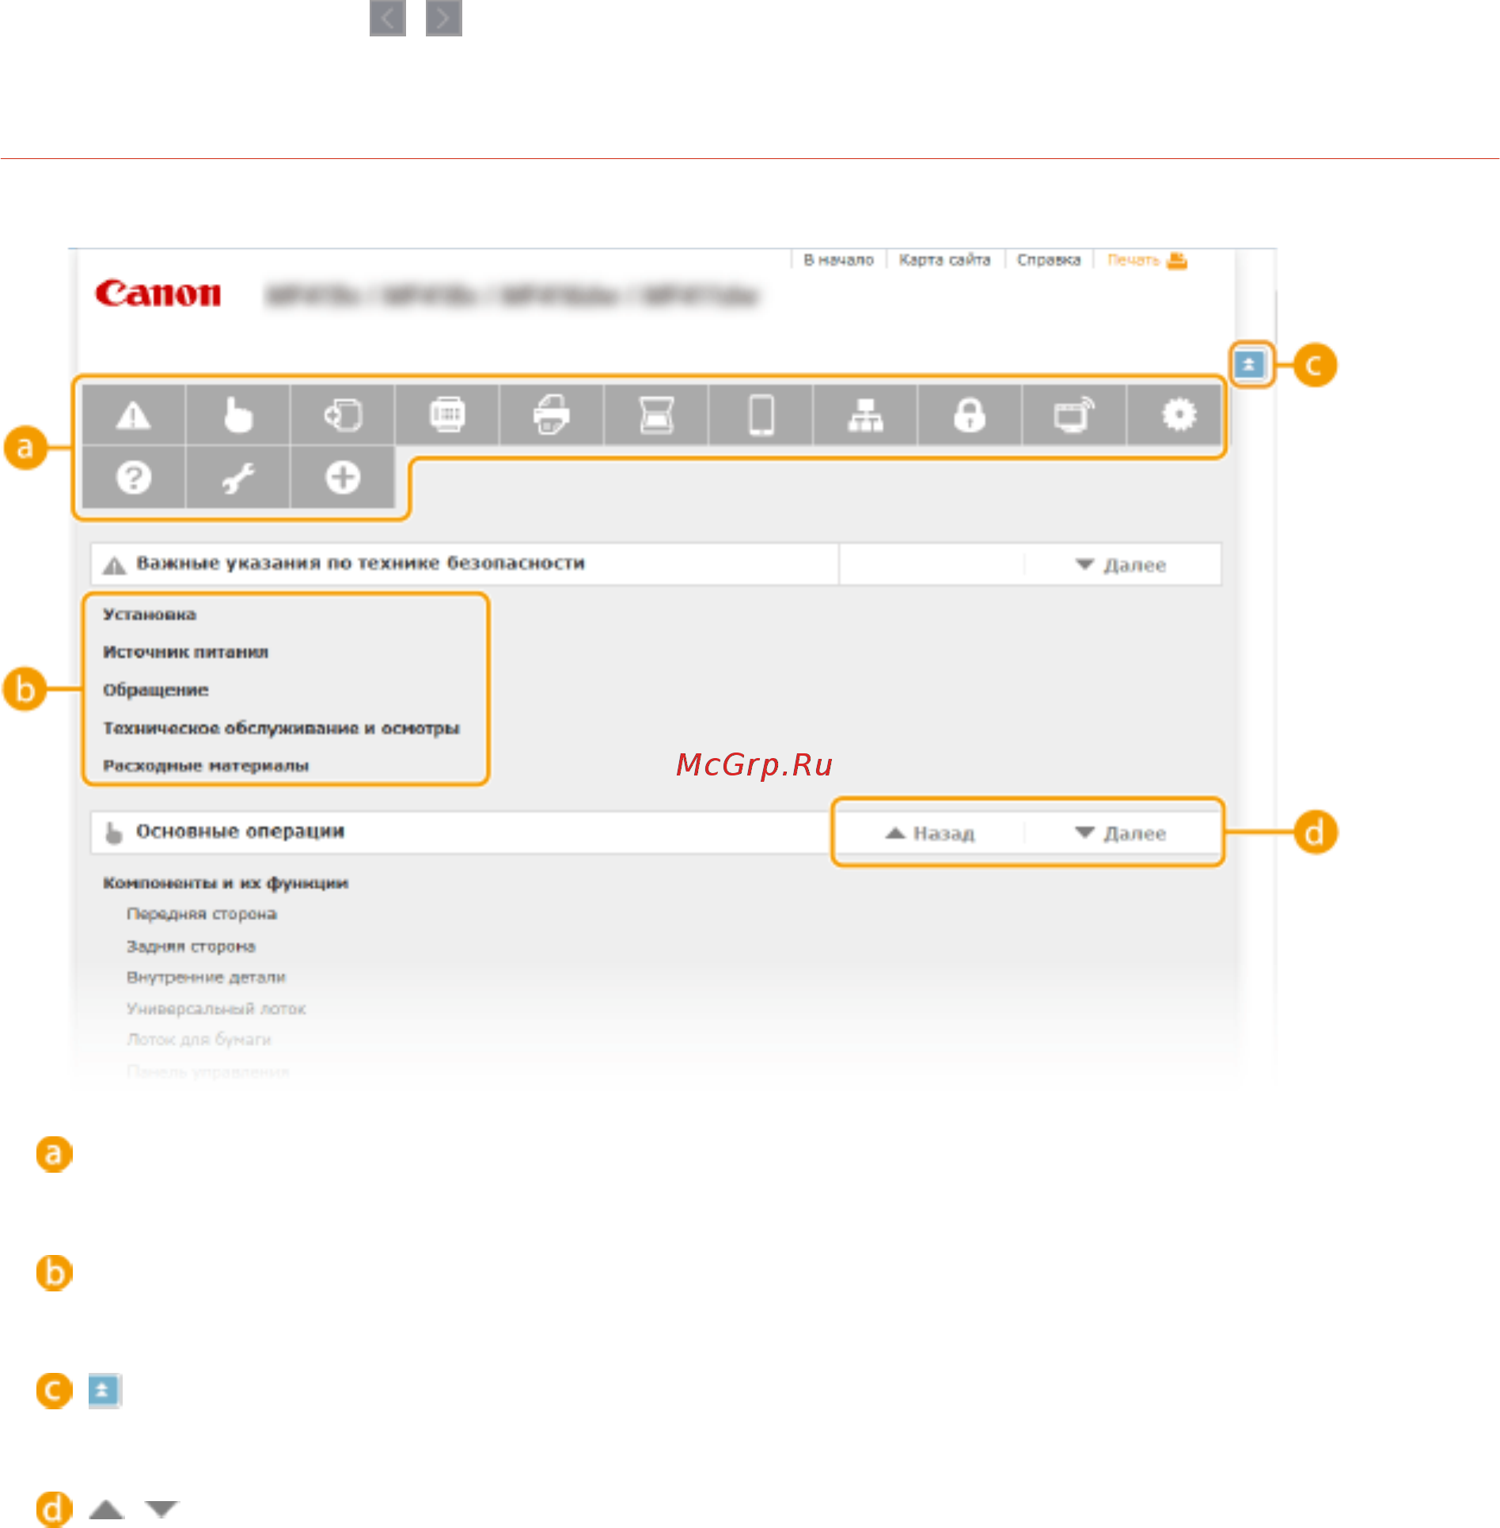Open the Внутренние детали subtopic
This screenshot has height=1528, width=1500.
tap(206, 978)
